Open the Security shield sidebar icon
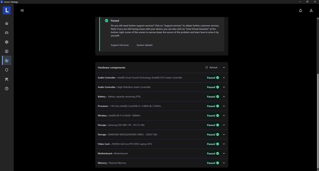319x171 pixels. (7, 70)
